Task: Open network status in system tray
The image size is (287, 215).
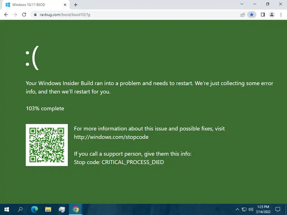Action: click(244, 209)
